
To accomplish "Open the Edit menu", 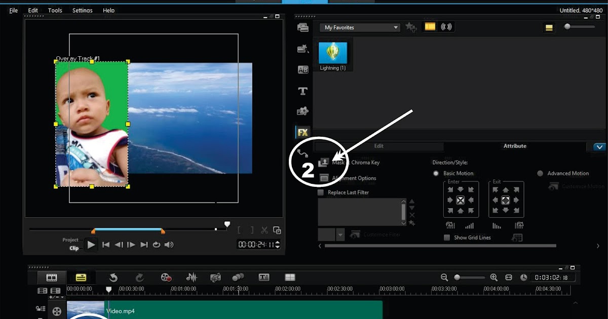I will (33, 10).
